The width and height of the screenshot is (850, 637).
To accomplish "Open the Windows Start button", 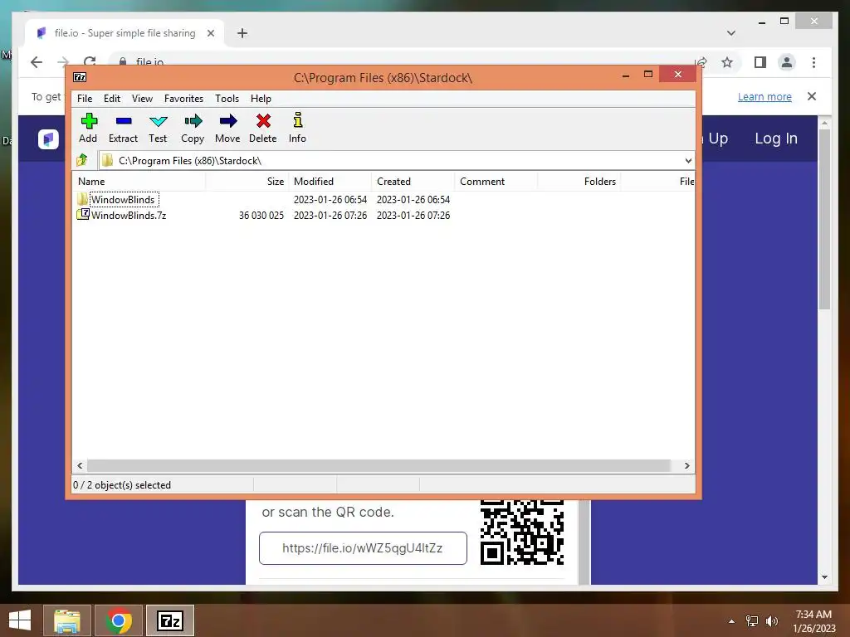I will click(x=20, y=620).
